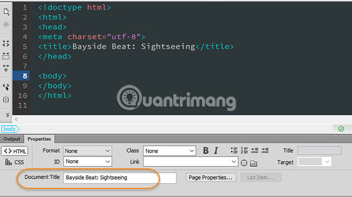Select the body tag in tag selector
The image size is (352, 197).
tap(10, 129)
